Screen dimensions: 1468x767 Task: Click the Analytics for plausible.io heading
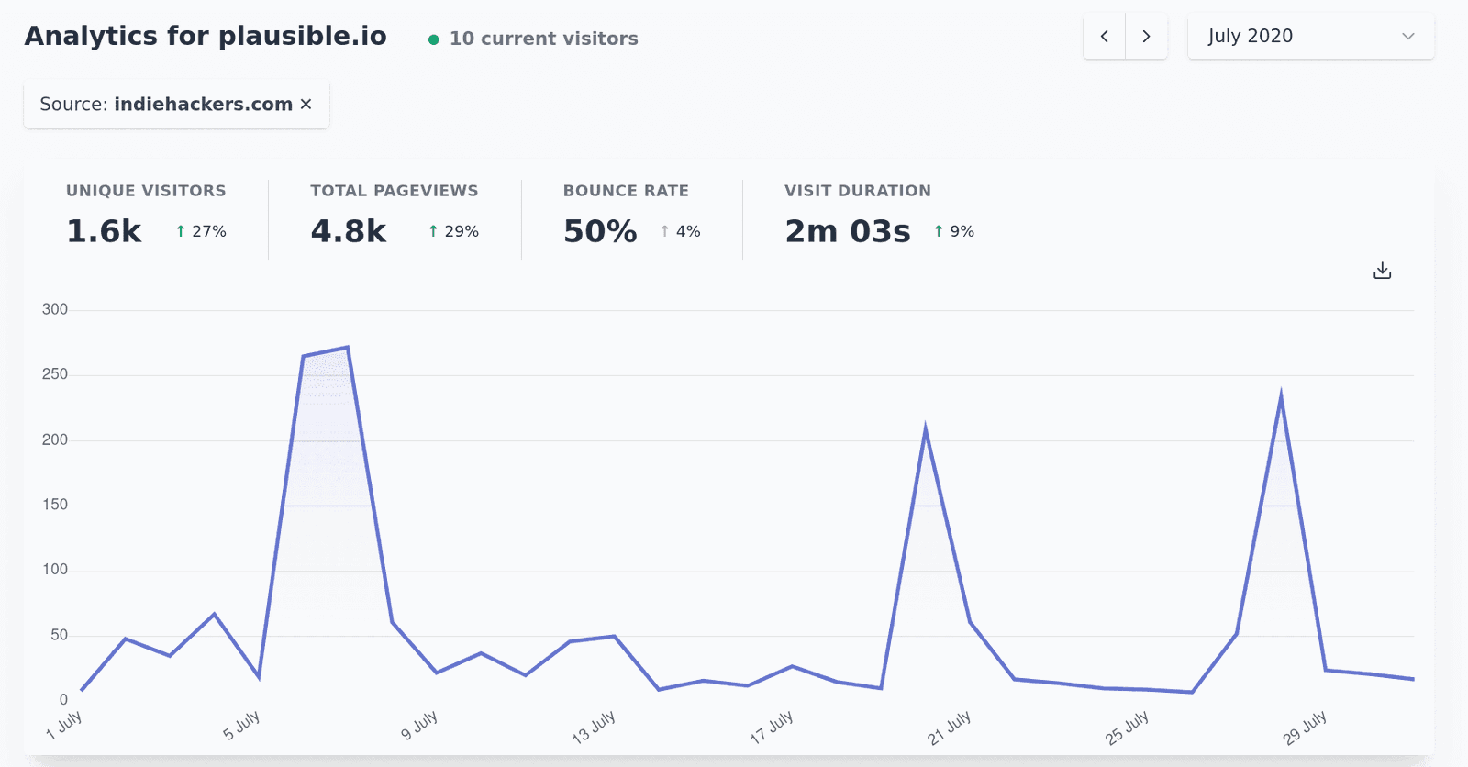tap(206, 36)
